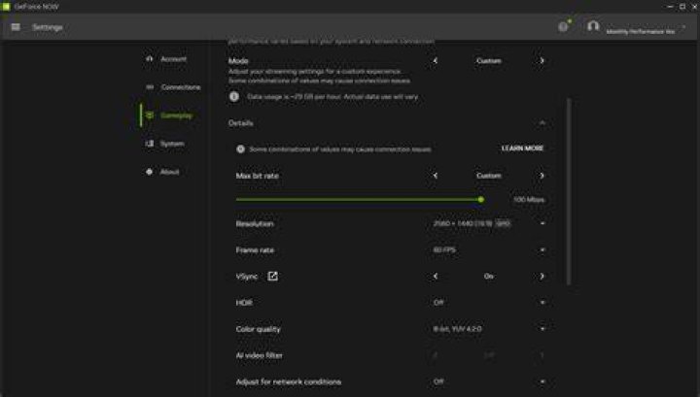
Task: Click the System sidebar icon
Action: (x=150, y=144)
